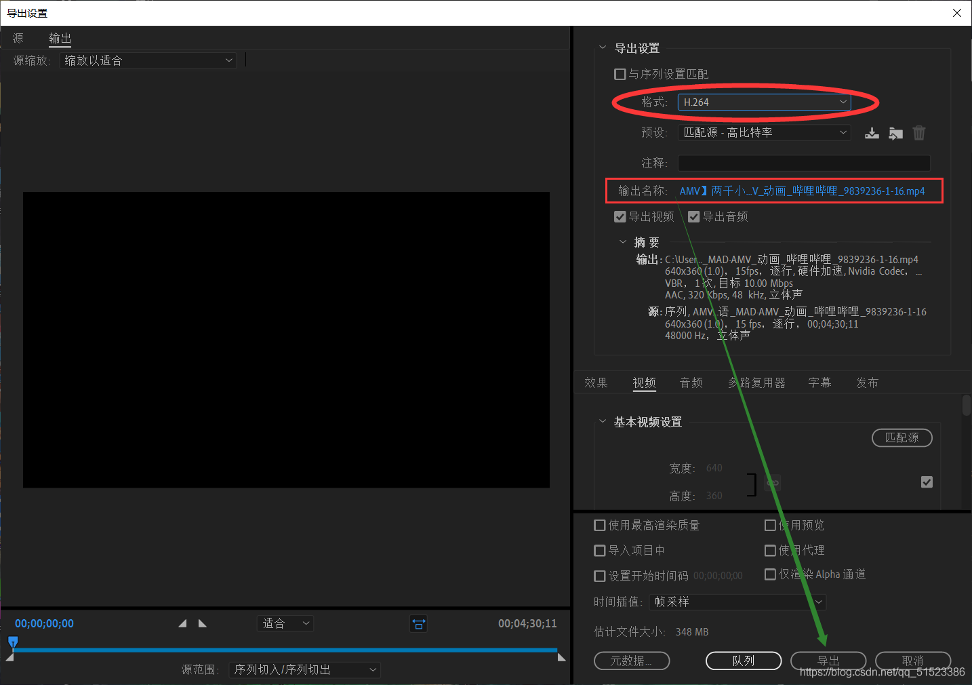Open the 多路复用器 tab
The image size is (972, 685).
(757, 383)
